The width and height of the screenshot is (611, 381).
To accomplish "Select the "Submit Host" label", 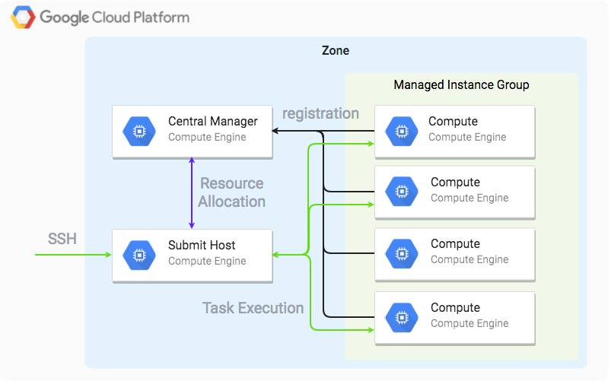I will (202, 245).
